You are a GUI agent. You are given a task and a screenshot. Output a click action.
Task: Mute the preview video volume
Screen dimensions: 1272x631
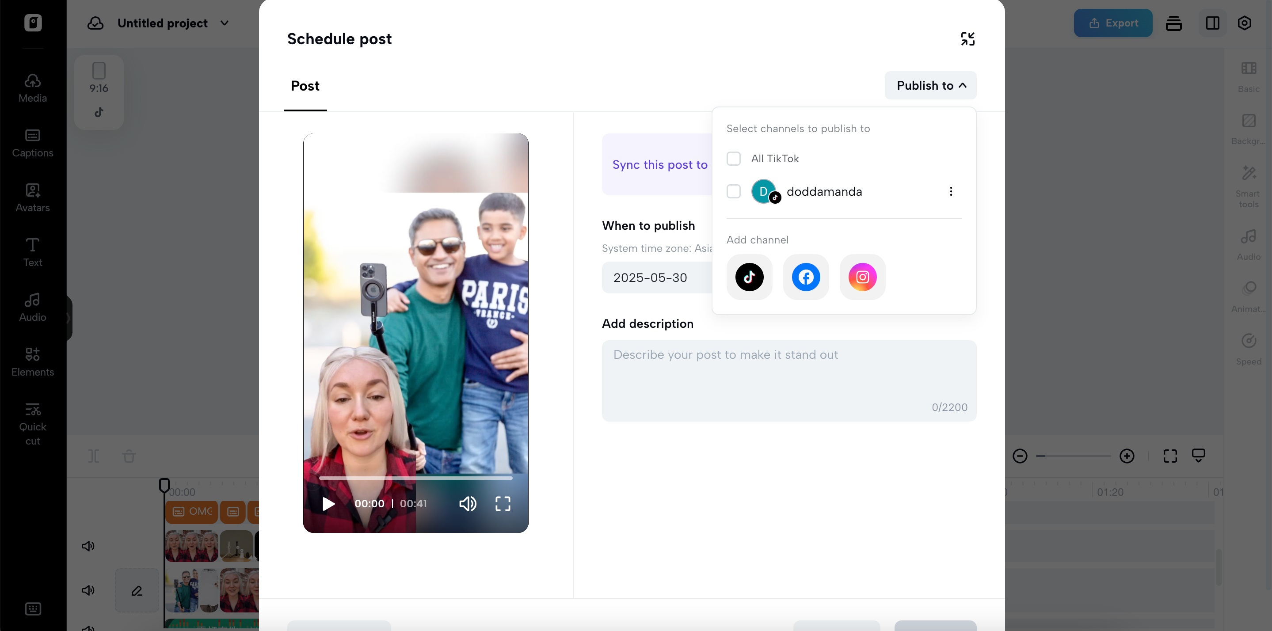tap(467, 504)
